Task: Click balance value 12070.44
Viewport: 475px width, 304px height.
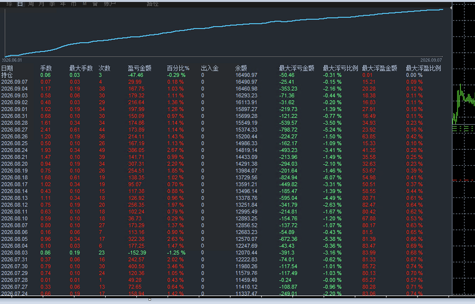Action: [247, 252]
